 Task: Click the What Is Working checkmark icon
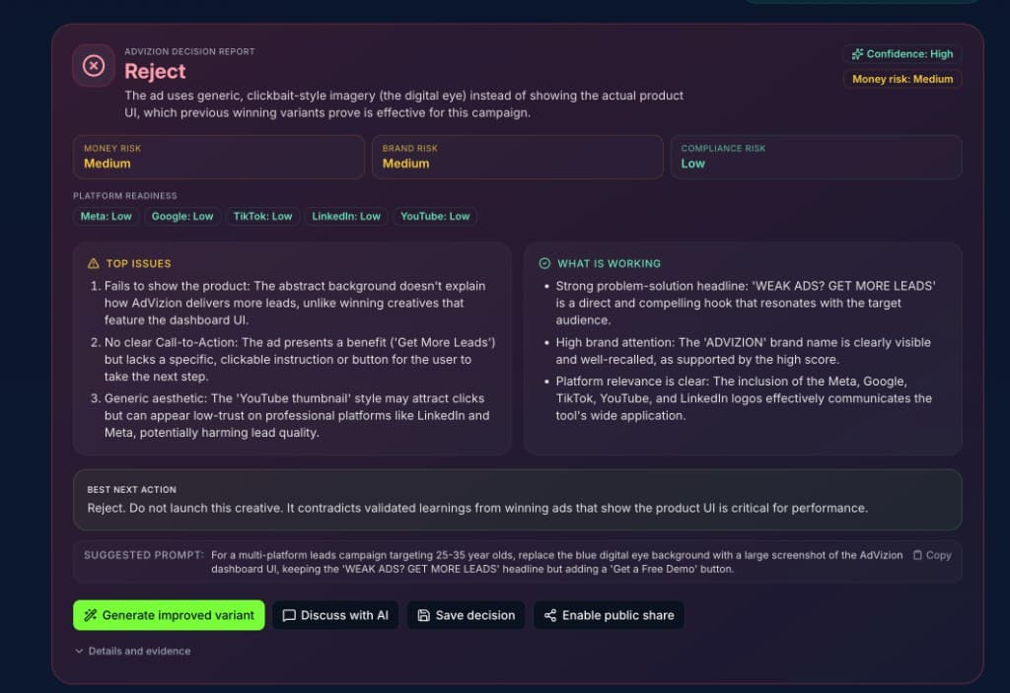[544, 263]
